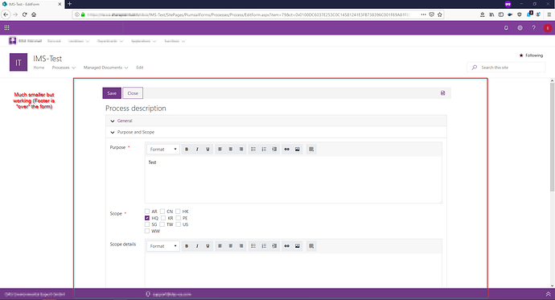Bookmark this page with the star icon

440,14
